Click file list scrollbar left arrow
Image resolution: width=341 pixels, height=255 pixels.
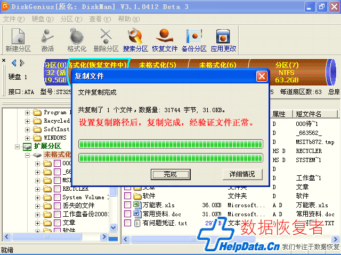point(126,239)
